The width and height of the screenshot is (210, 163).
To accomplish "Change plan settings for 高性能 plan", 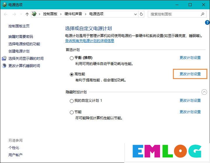I will [x=190, y=74].
